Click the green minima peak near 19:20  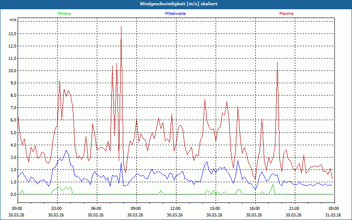tap(273, 184)
